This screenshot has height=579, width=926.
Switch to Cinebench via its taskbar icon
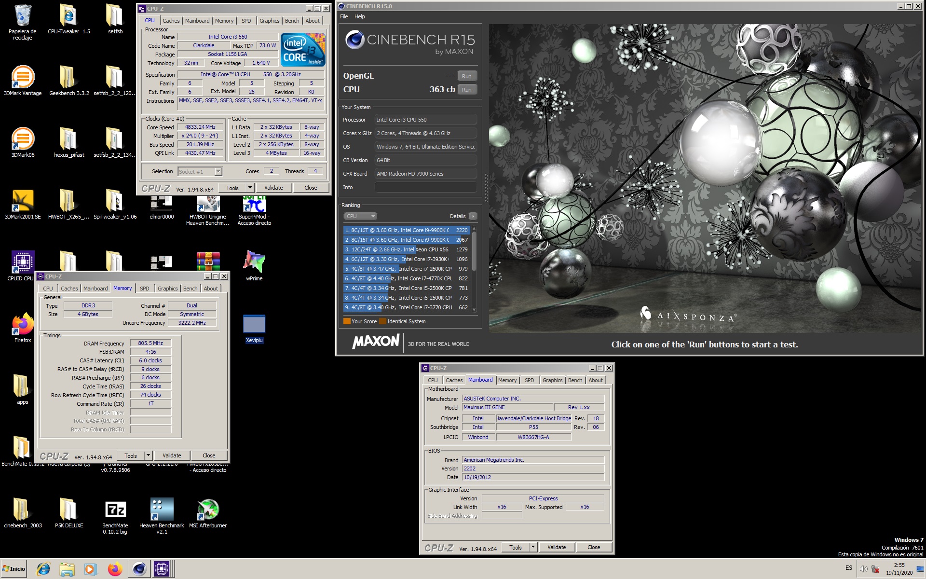(139, 569)
